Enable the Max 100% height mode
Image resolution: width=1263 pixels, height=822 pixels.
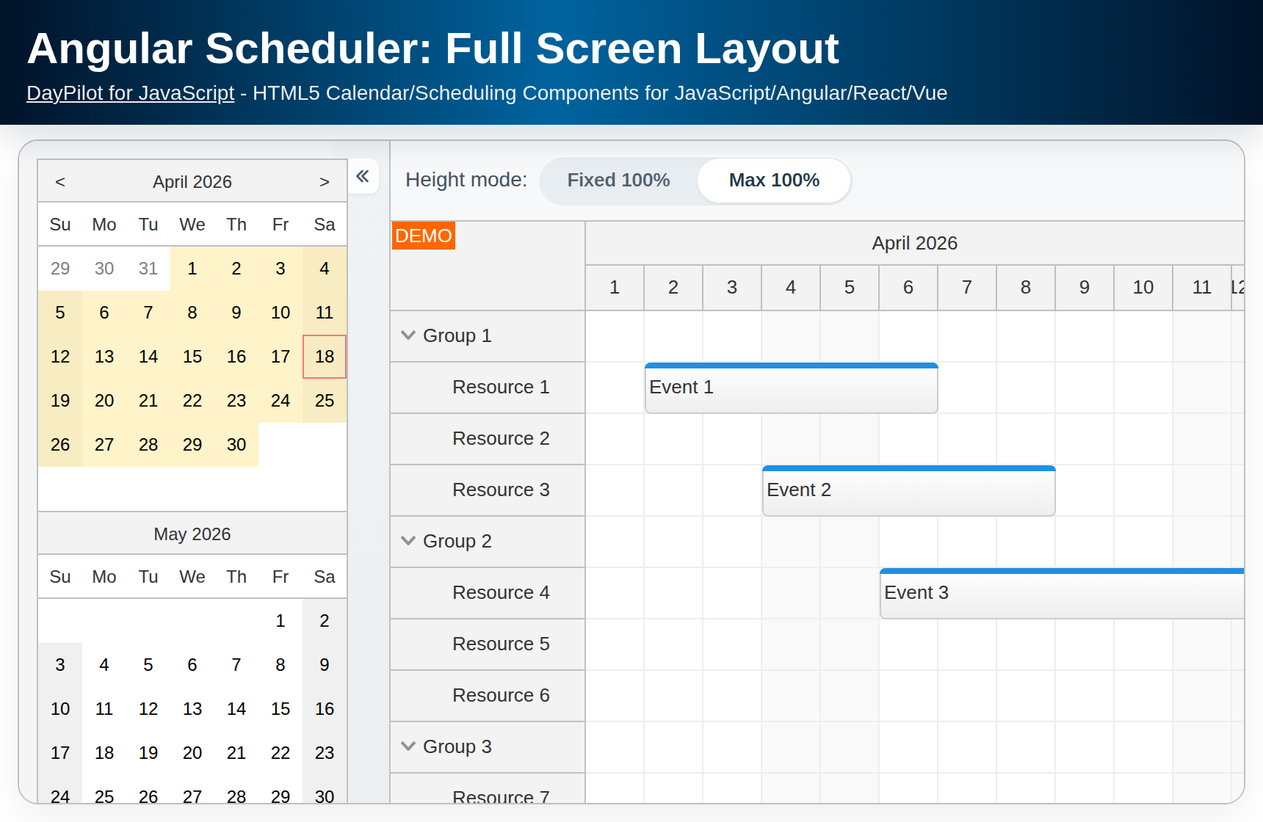click(x=773, y=180)
